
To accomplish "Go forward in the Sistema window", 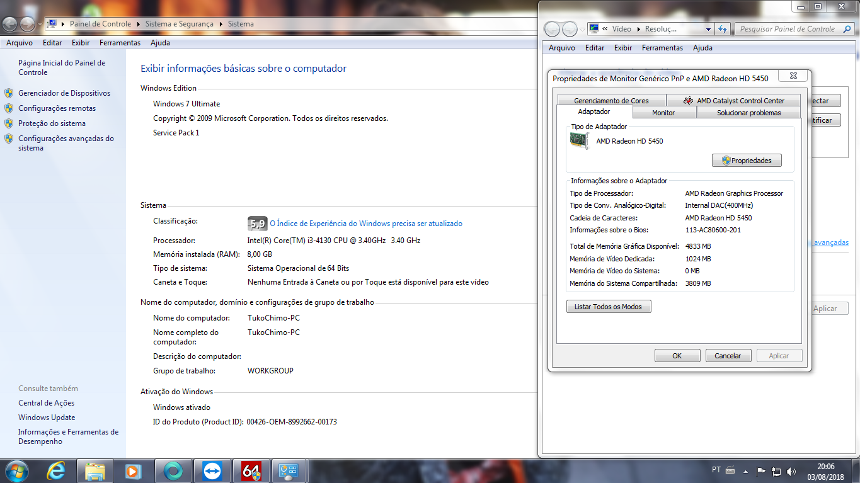I will [x=28, y=24].
